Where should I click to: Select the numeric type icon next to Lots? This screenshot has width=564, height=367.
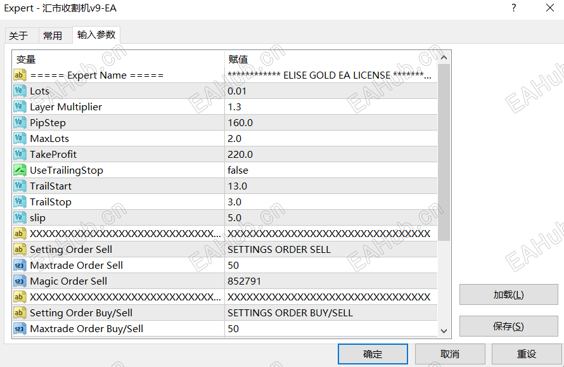coord(19,91)
